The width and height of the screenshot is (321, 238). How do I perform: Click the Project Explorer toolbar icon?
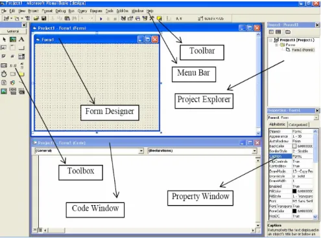click(x=123, y=19)
